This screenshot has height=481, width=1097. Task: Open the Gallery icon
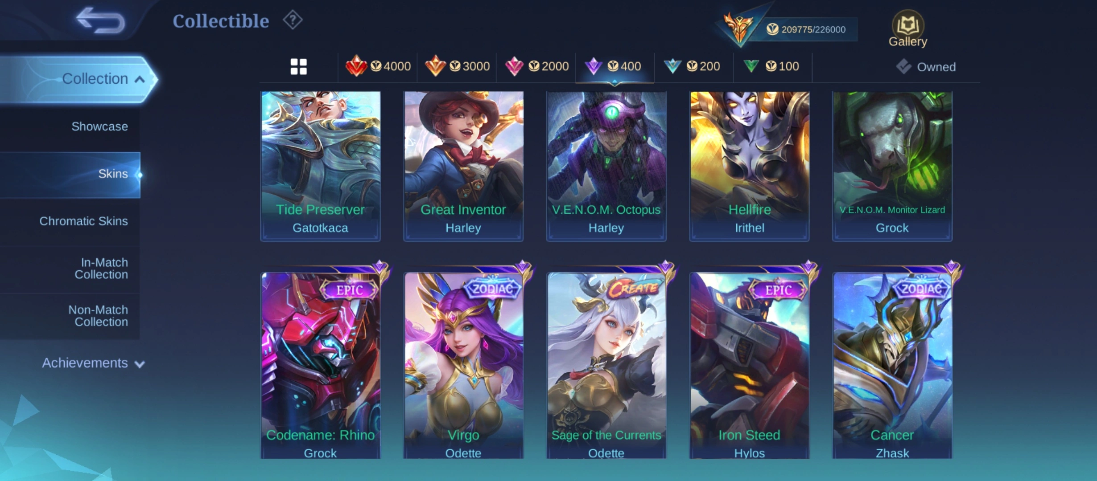coord(908,29)
